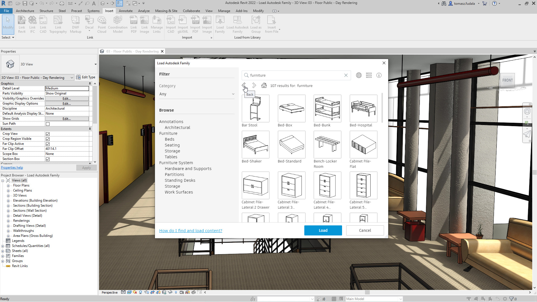Clear the furniture search with the X
This screenshot has width=537, height=302.
pyautogui.click(x=346, y=75)
